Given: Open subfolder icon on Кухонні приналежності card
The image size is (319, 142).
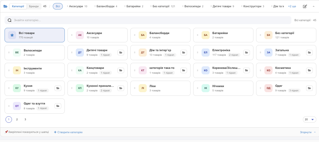Looking at the screenshot, I should point(121,88).
